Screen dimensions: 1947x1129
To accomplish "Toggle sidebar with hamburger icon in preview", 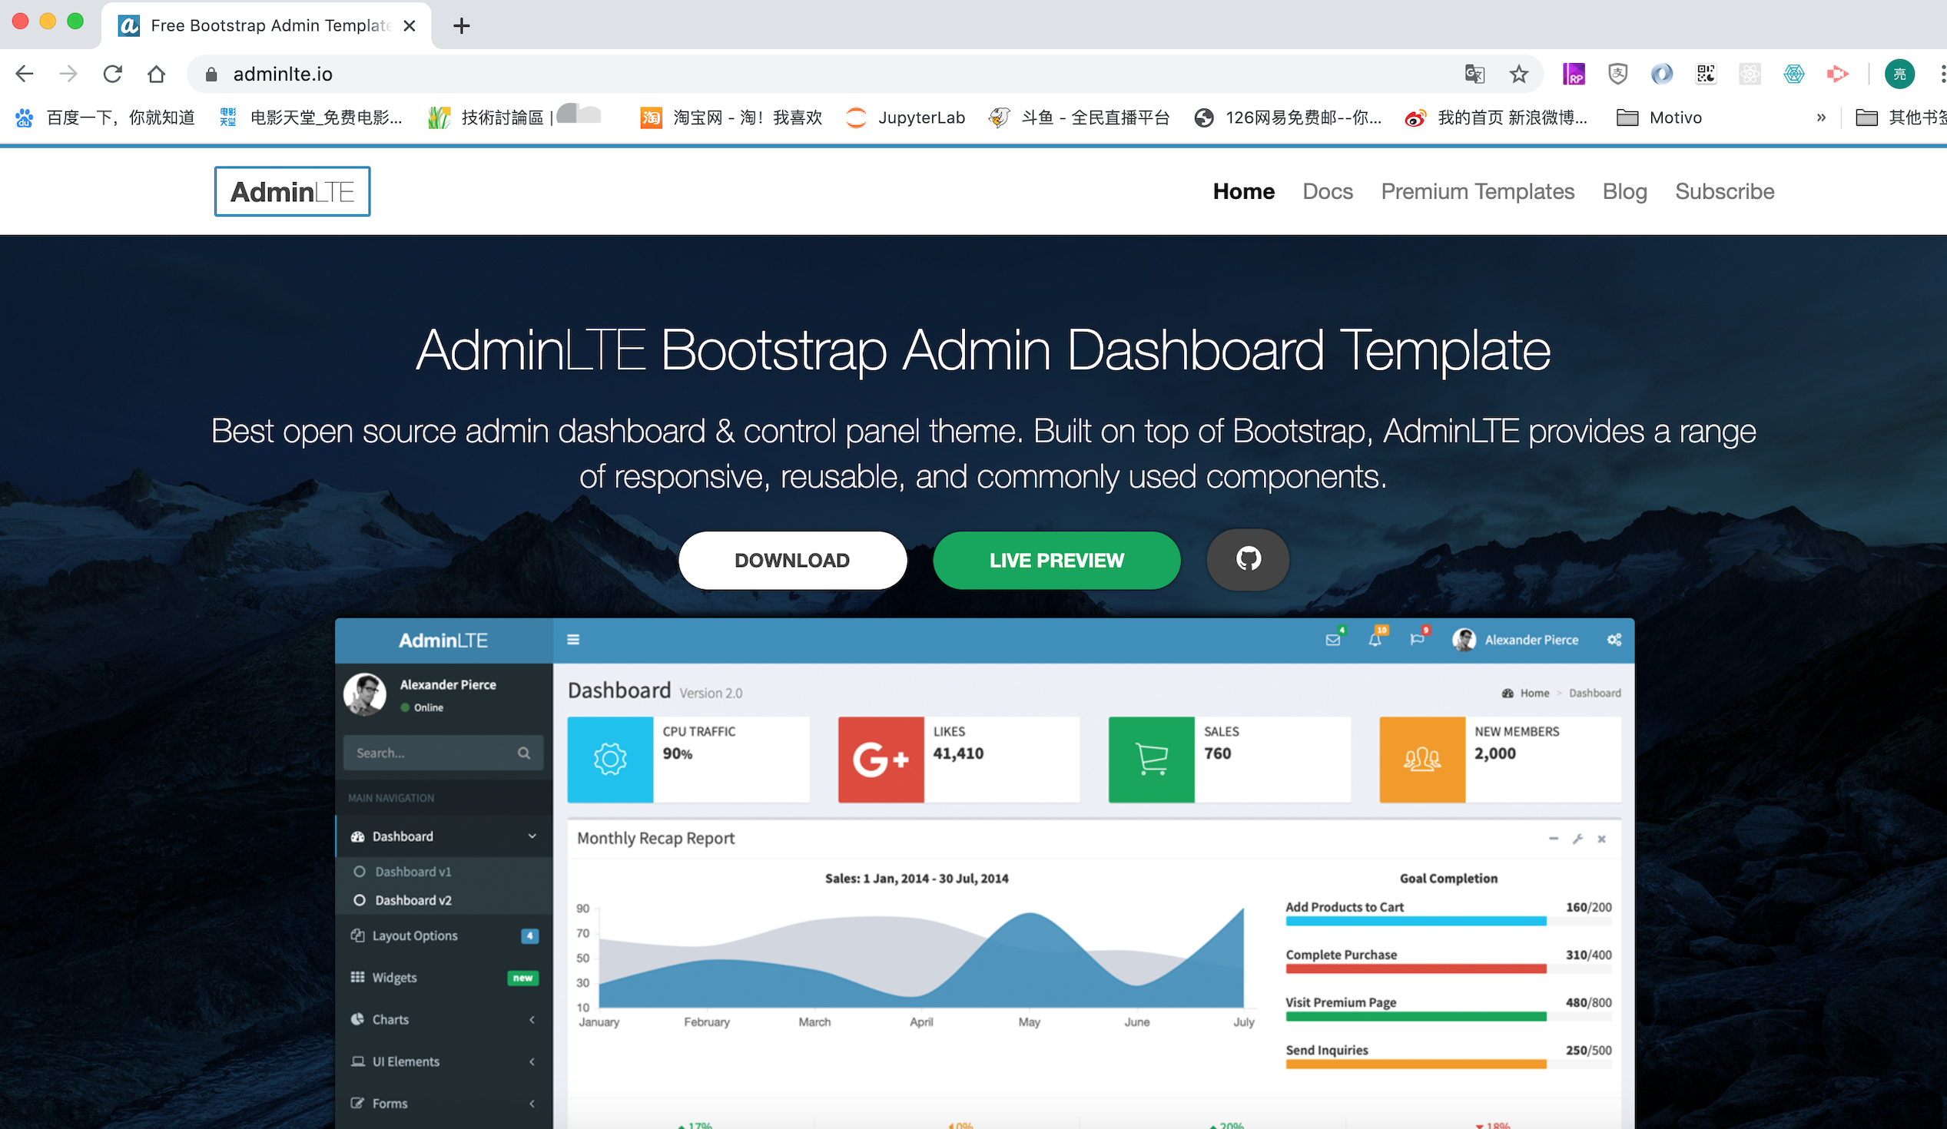I will pos(573,640).
